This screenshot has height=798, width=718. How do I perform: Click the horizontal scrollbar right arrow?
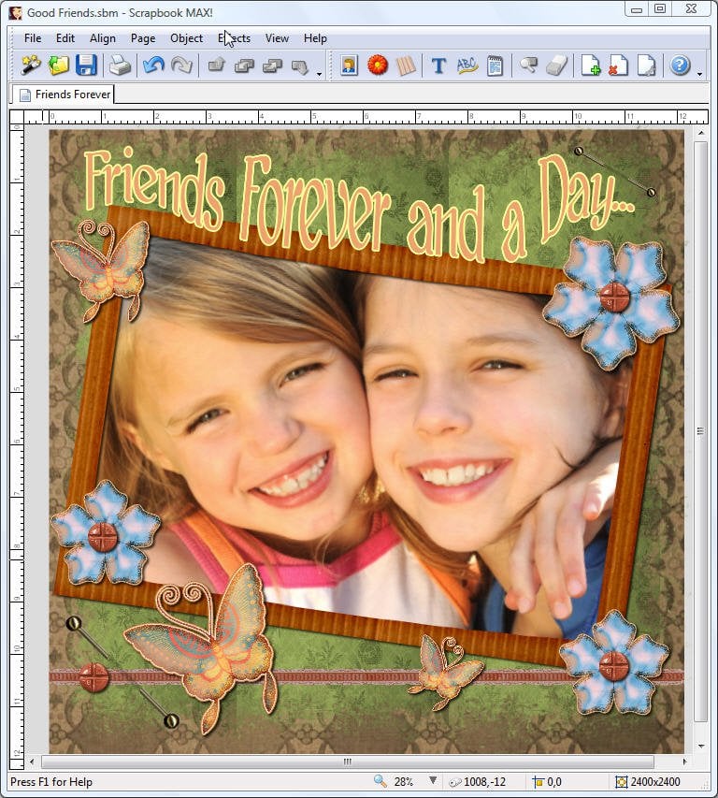tap(684, 762)
